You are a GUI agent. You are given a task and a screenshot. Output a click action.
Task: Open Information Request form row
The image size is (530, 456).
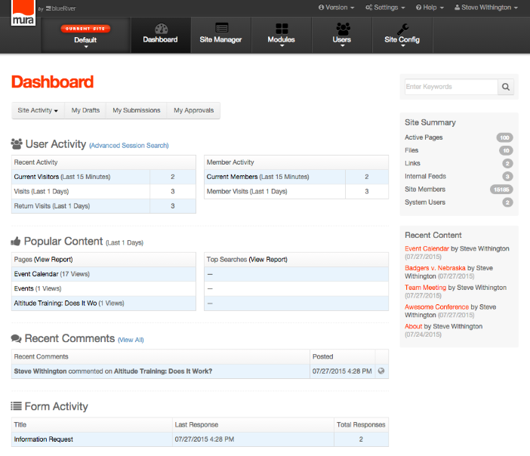click(44, 439)
